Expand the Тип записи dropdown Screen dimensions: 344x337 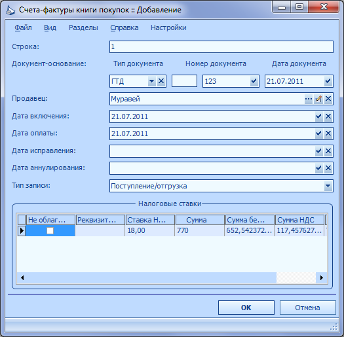tap(328, 186)
